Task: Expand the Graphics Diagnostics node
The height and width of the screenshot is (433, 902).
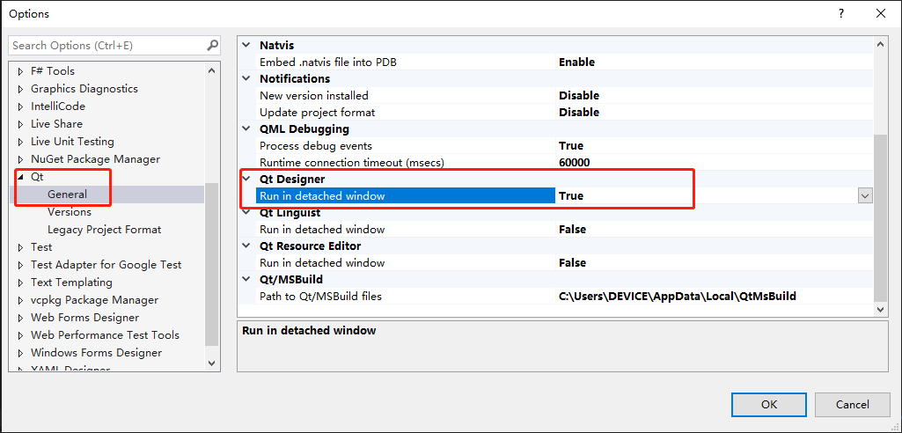Action: pyautogui.click(x=21, y=89)
